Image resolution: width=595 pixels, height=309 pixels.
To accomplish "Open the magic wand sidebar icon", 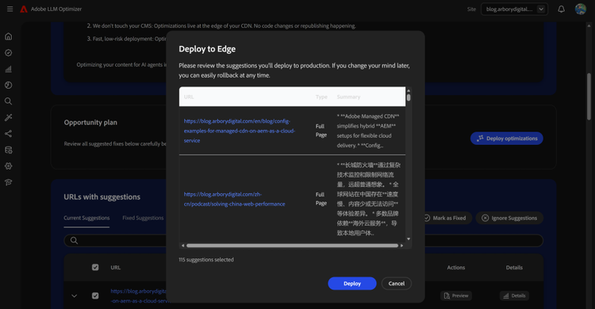I will 9,117.
